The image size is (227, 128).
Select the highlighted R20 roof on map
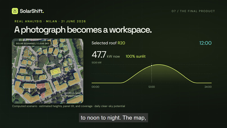55,71
